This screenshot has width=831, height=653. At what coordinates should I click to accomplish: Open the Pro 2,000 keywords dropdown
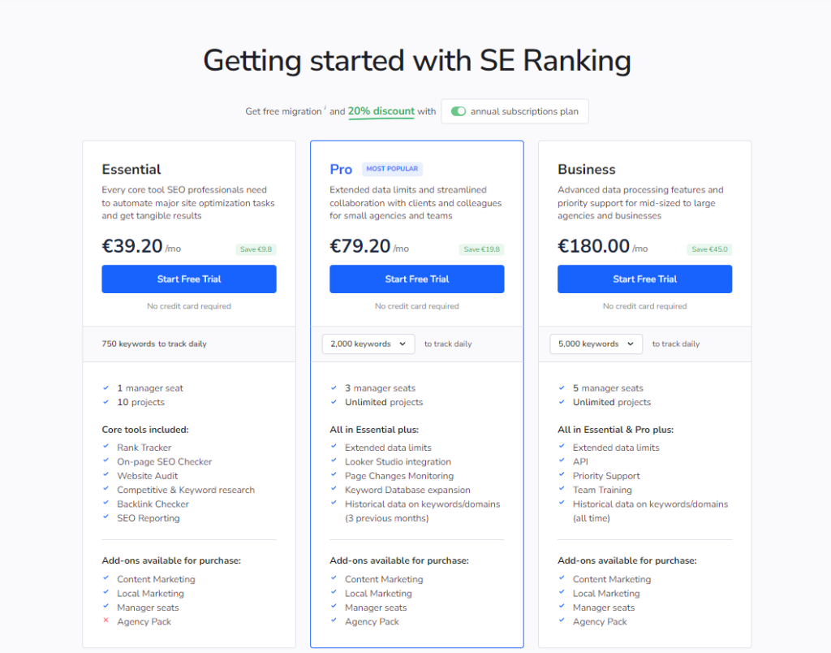click(368, 344)
